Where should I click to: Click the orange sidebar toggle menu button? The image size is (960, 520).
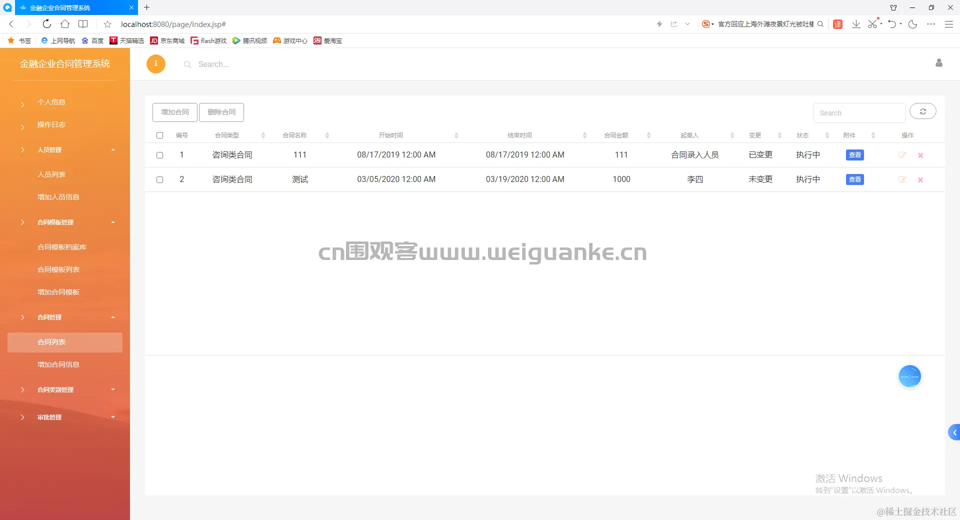tap(156, 64)
